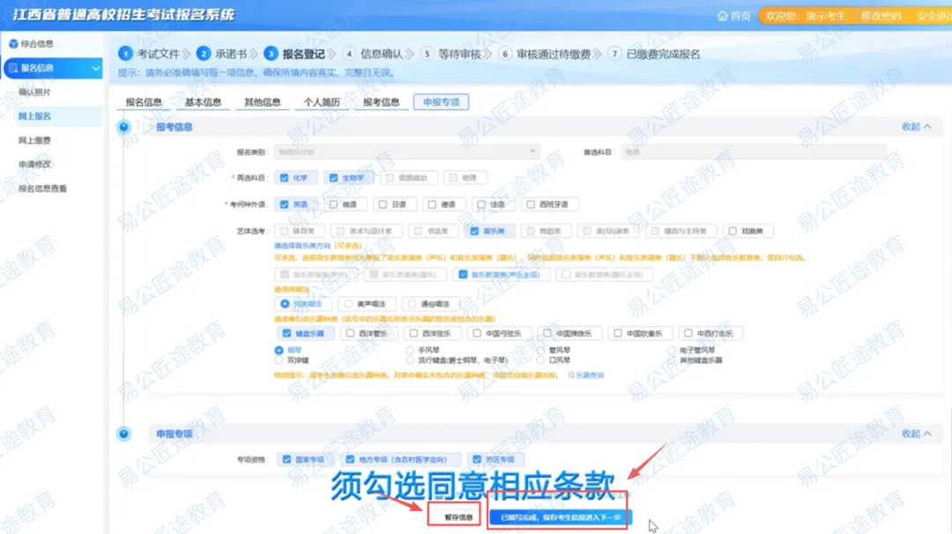Click the step 5 circle for 等待审核
Viewport: 952px width, 534px height.
[x=427, y=54]
